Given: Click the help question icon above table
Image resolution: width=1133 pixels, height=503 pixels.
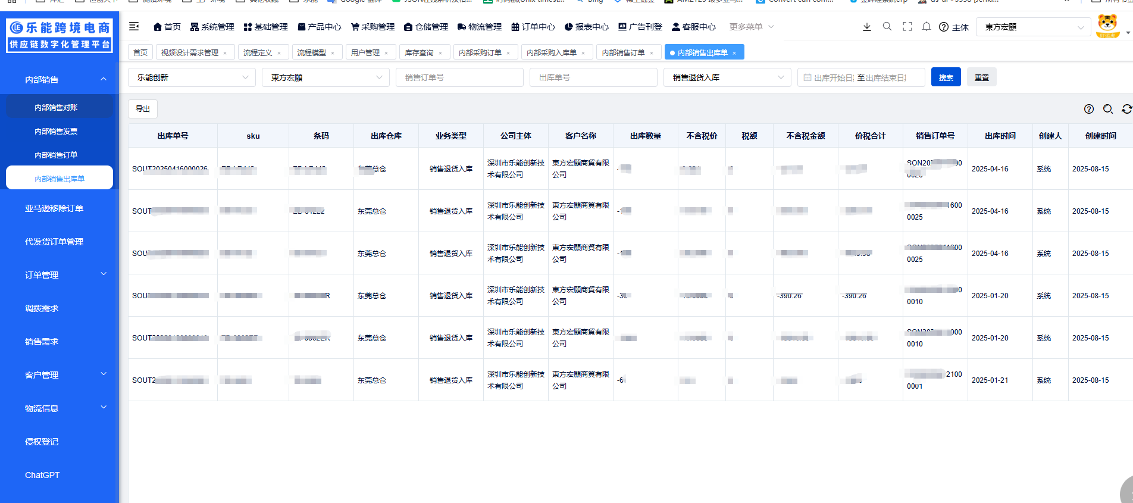Looking at the screenshot, I should (x=1089, y=109).
